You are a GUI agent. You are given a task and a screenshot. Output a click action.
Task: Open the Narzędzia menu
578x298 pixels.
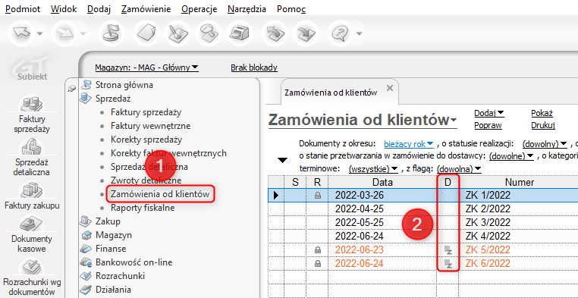[x=247, y=9]
